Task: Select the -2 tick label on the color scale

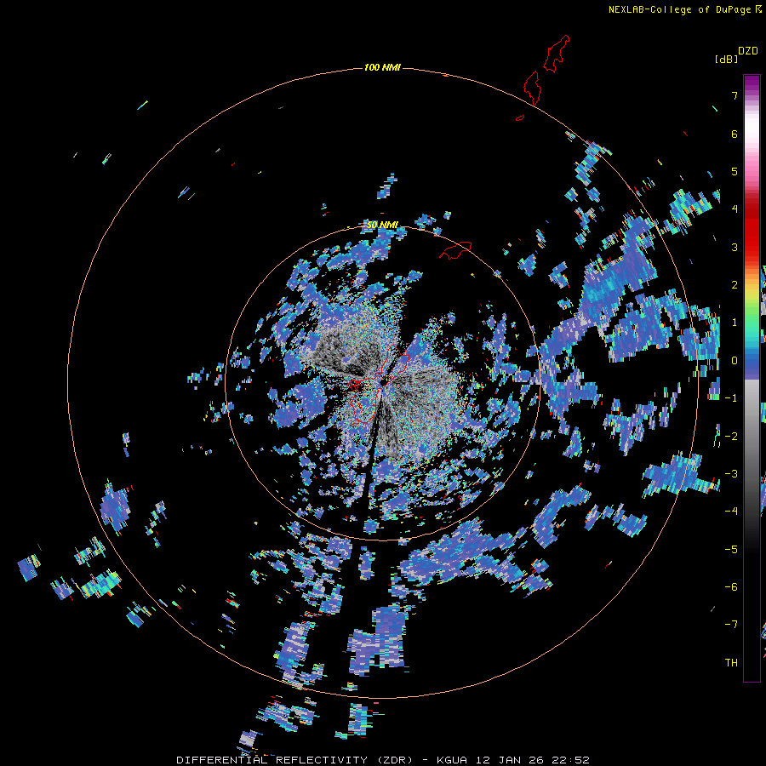Action: tap(731, 437)
